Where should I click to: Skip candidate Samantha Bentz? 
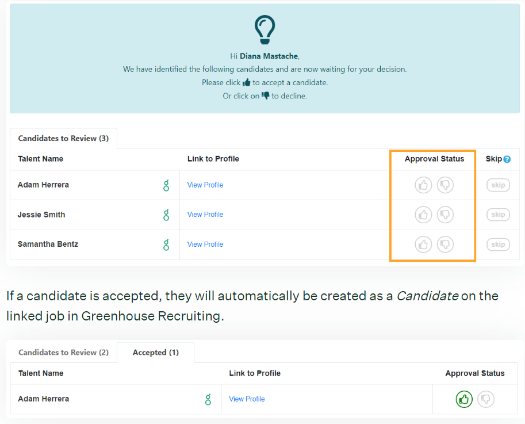(x=498, y=245)
